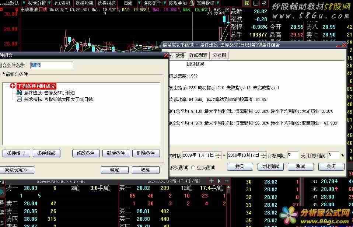Click the end date 2010年 spinner arrows
The image size is (353, 227).
pos(264,156)
